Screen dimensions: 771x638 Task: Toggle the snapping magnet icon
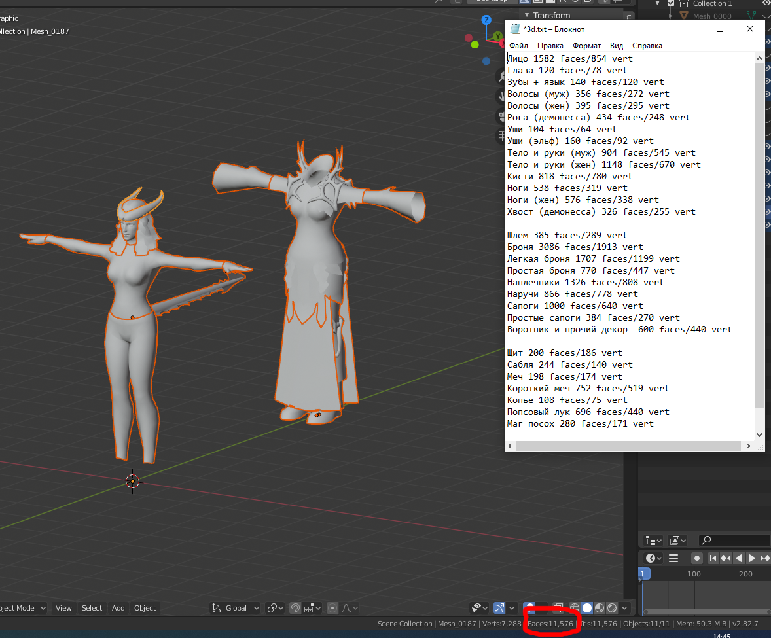295,608
